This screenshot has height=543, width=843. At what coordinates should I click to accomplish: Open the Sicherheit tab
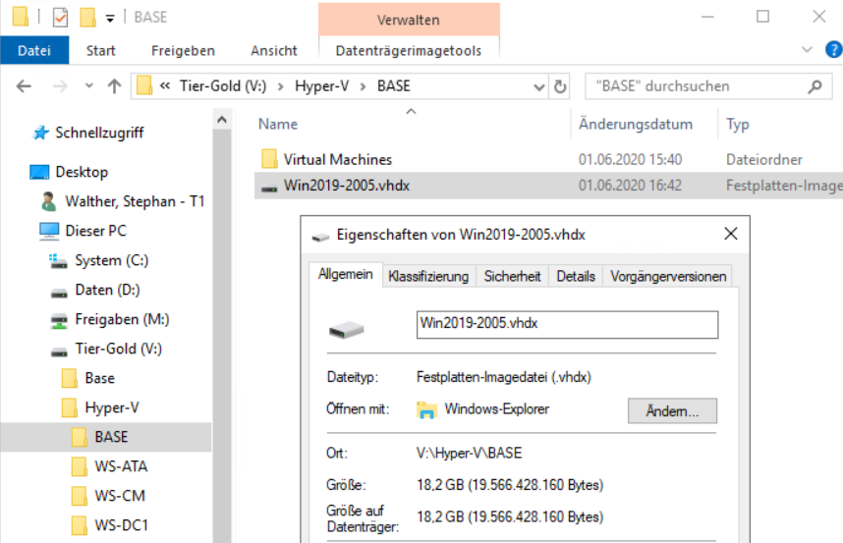512,276
